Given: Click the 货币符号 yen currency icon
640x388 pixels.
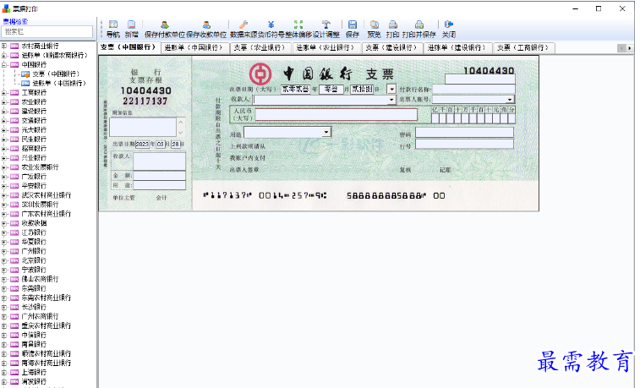Looking at the screenshot, I should [x=271, y=25].
